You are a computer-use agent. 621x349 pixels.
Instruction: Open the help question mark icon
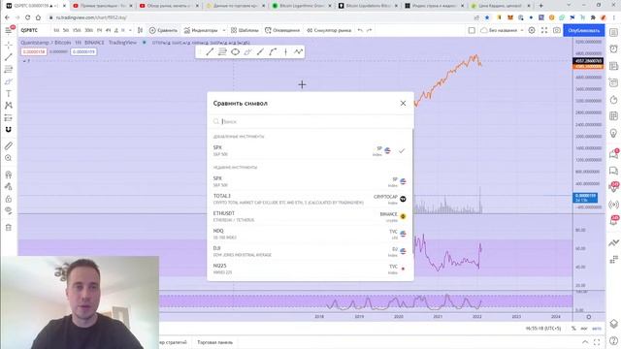[613, 340]
